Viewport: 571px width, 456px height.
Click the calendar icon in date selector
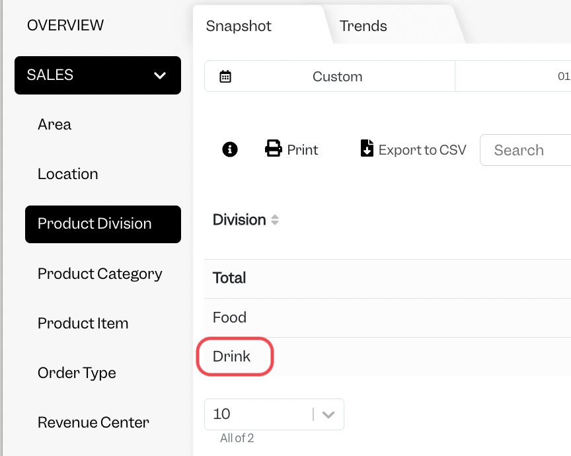(x=225, y=77)
